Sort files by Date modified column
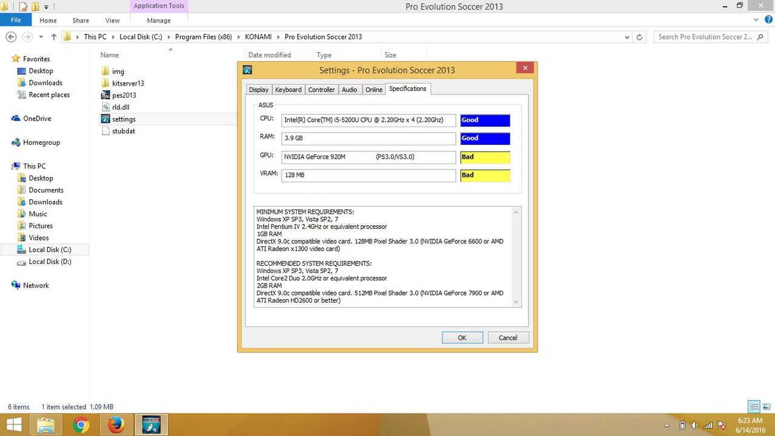The image size is (775, 436). coord(269,55)
